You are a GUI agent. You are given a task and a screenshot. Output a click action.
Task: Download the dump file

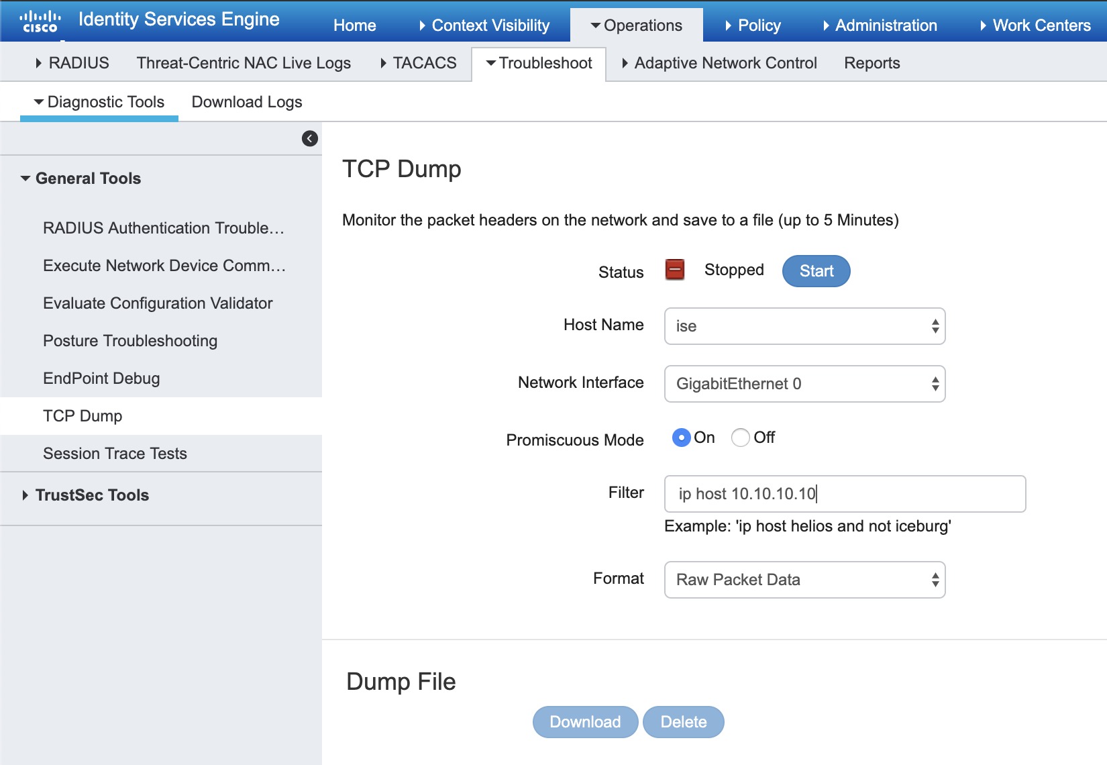(x=585, y=722)
